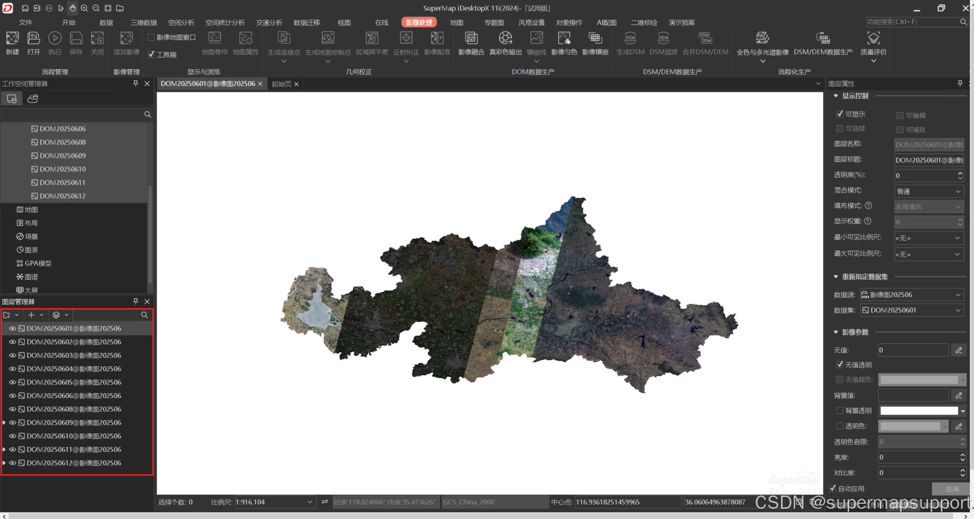The height and width of the screenshot is (519, 974).
Task: Click the 新建 (New) workflow icon
Action: click(12, 38)
